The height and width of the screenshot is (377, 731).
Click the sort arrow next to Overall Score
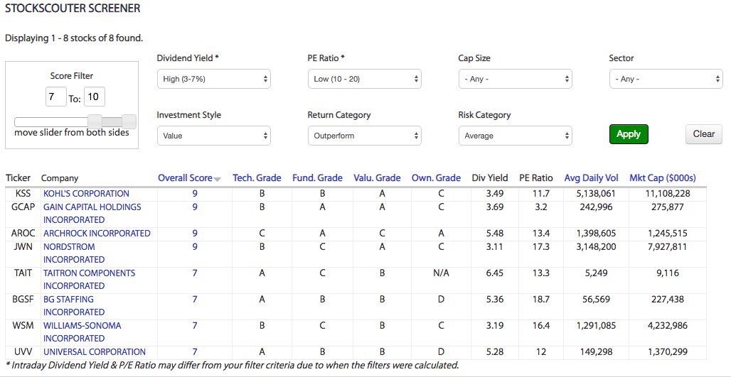pyautogui.click(x=218, y=179)
